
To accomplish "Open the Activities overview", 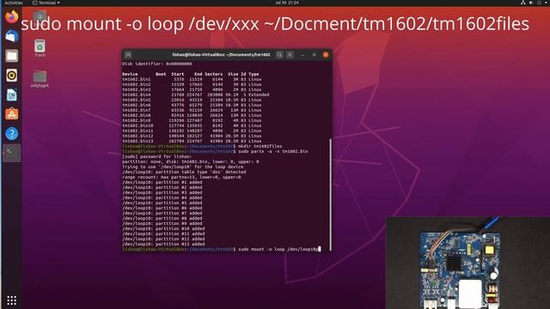I will [14, 3].
